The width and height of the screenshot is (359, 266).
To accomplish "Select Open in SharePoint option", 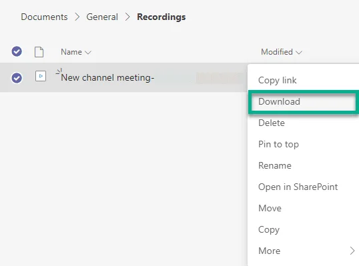I will coord(298,187).
